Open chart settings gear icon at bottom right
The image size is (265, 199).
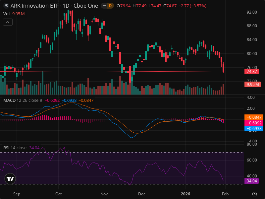point(254,194)
